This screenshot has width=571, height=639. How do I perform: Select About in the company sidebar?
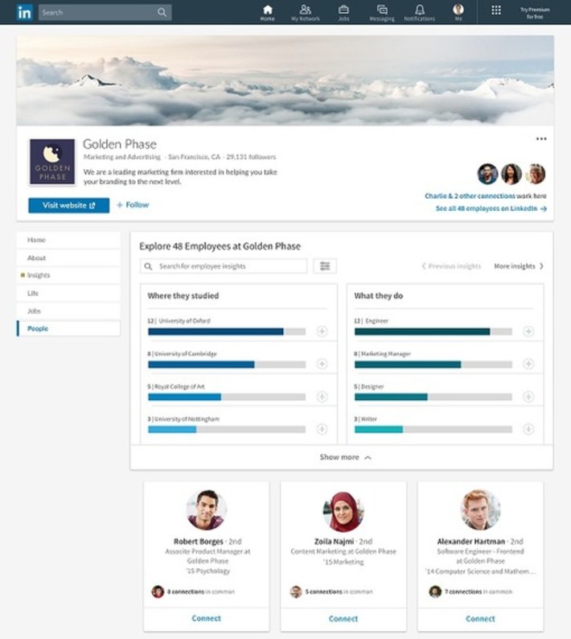click(68, 258)
